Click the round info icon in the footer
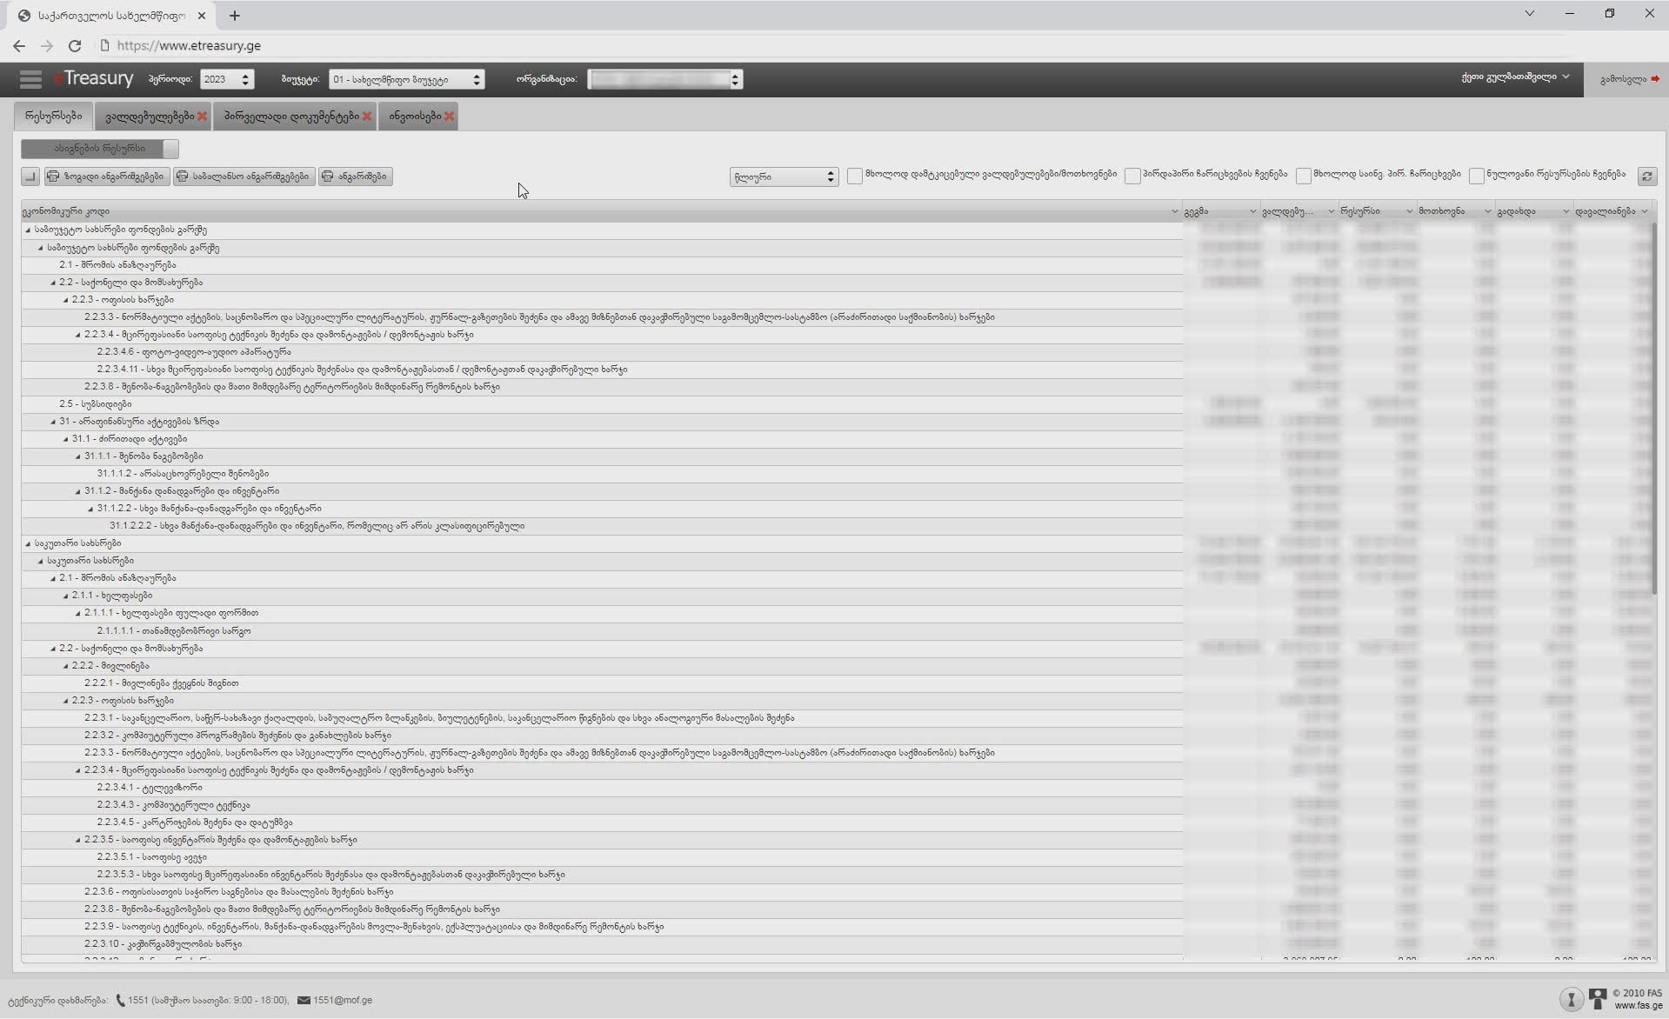Viewport: 1669px width, 1019px height. tap(1571, 999)
